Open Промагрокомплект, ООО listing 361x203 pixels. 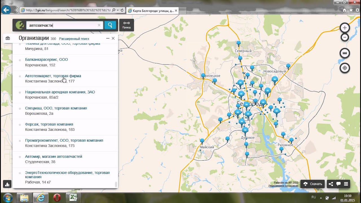pyautogui.click(x=64, y=140)
